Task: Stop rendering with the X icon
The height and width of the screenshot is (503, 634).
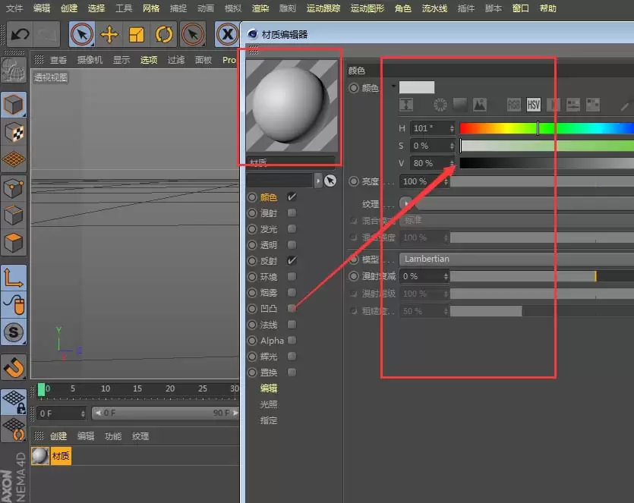Action: click(x=227, y=35)
